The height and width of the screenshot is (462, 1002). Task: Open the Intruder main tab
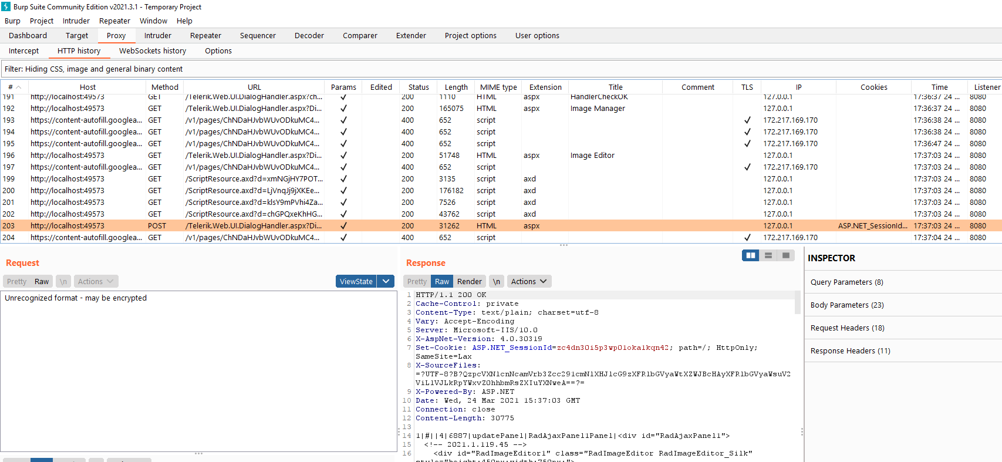157,36
